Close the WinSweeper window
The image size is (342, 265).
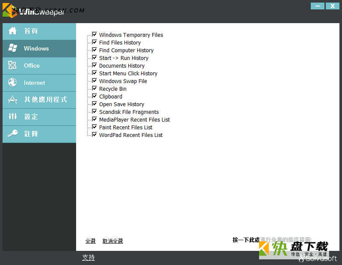[x=333, y=6]
